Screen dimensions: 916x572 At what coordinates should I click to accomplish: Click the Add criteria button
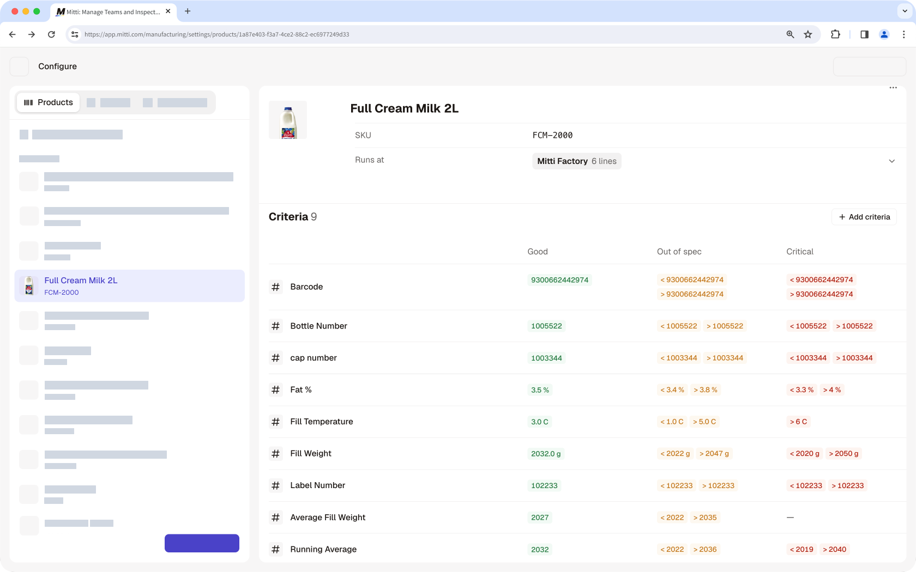coord(864,217)
